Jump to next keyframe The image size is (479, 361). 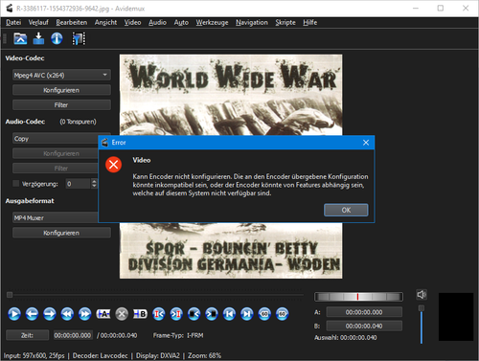coord(84,314)
